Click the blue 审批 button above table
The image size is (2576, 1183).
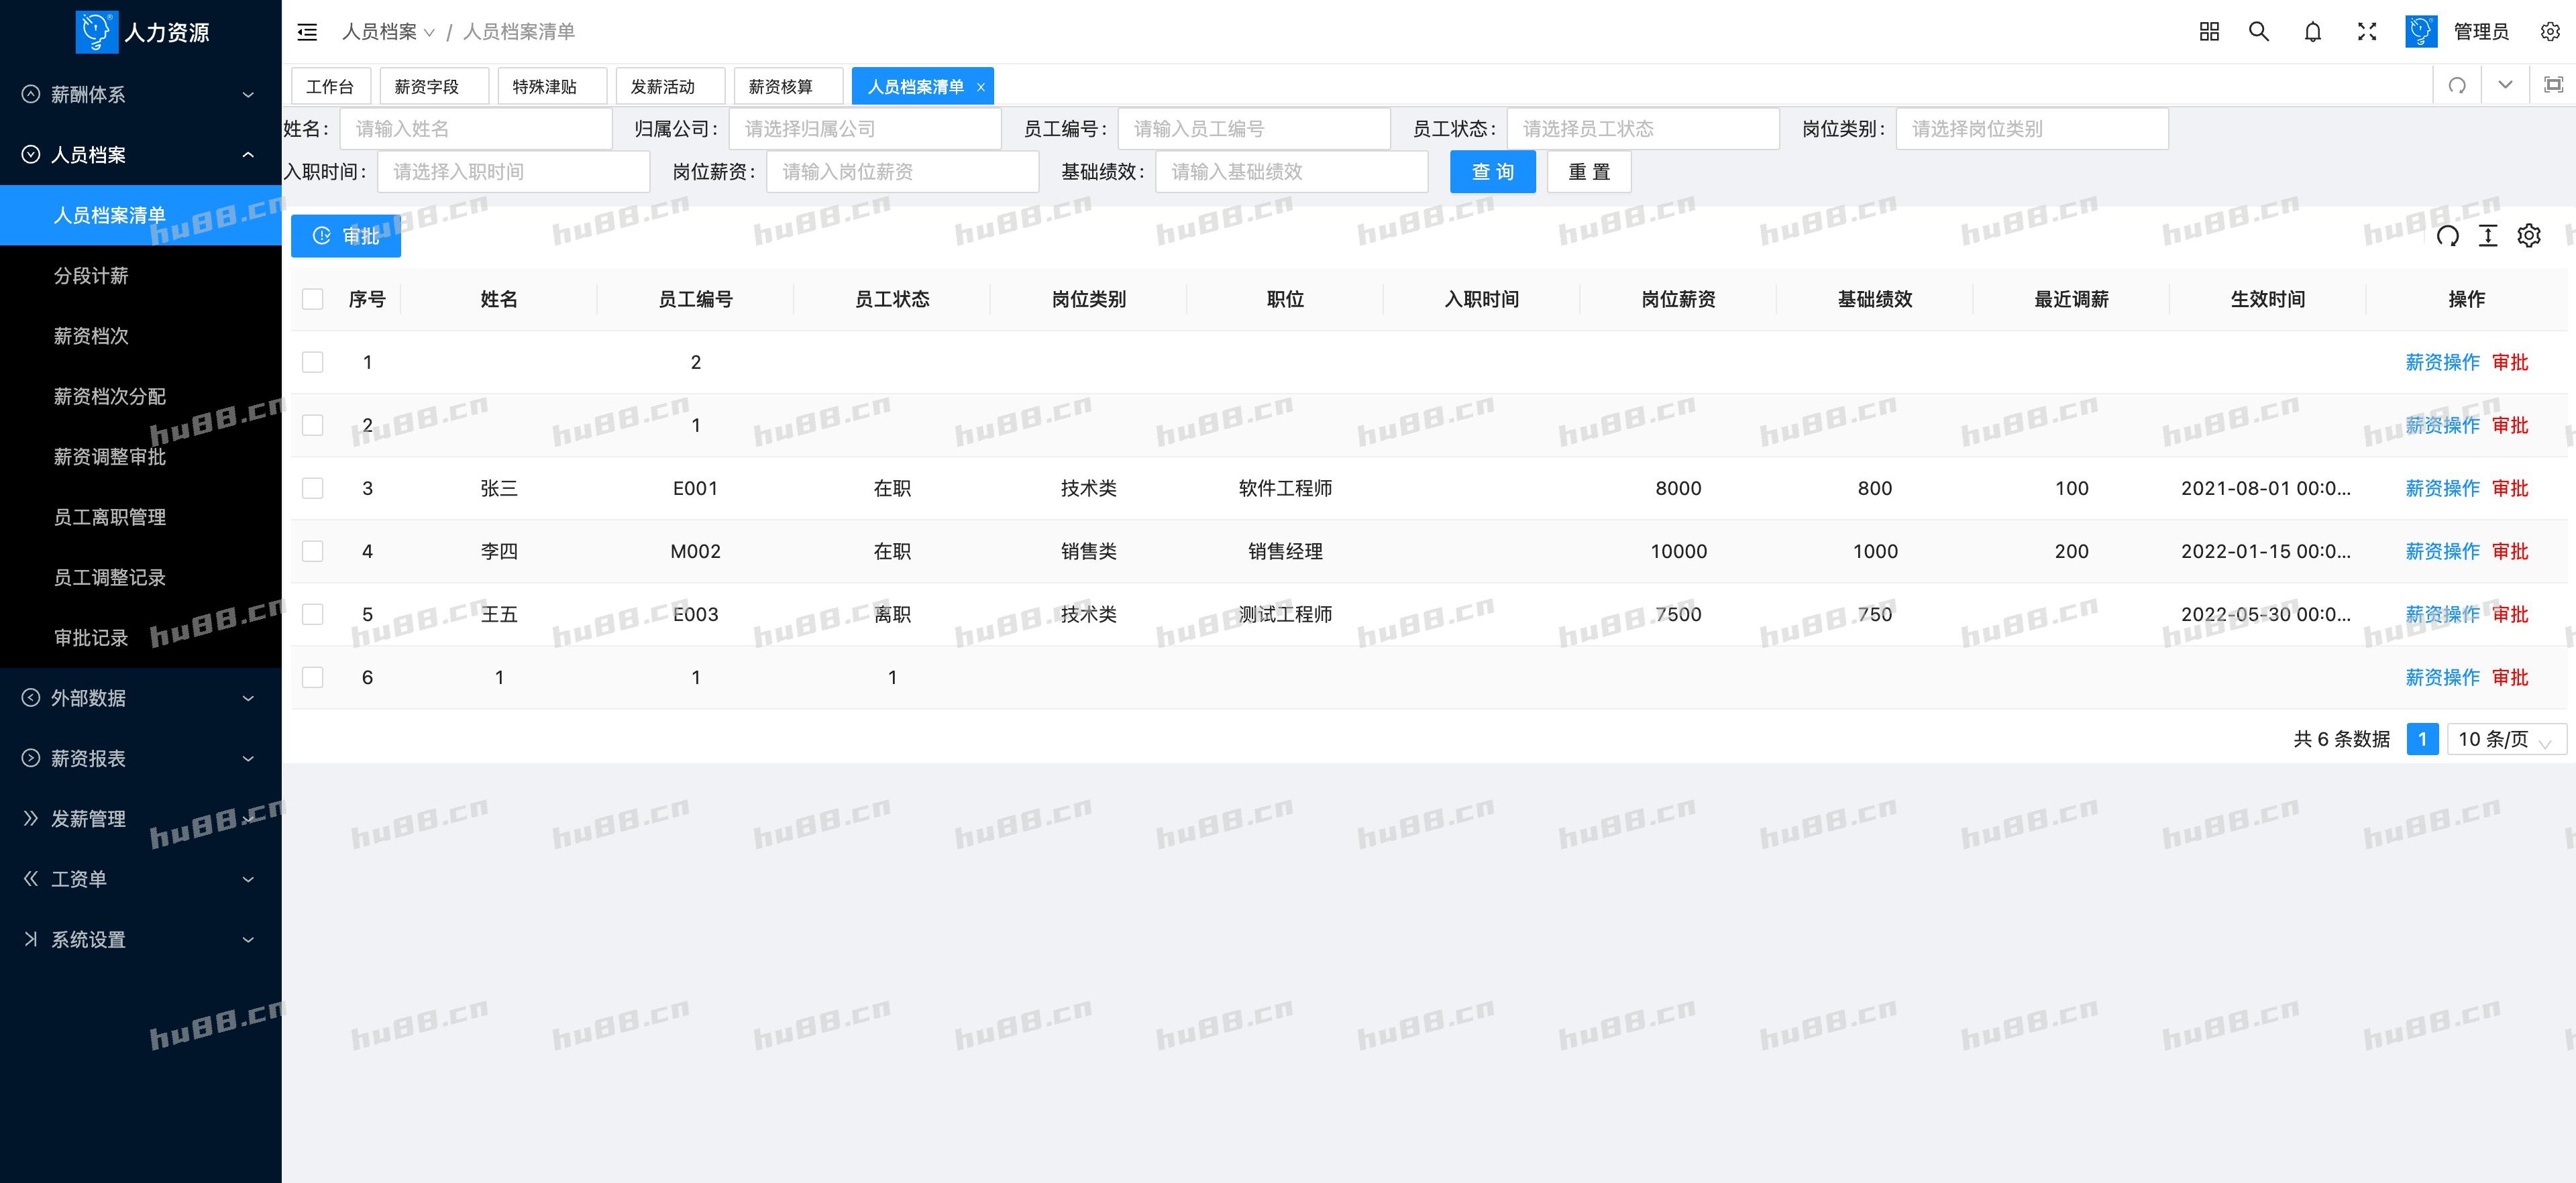tap(346, 236)
